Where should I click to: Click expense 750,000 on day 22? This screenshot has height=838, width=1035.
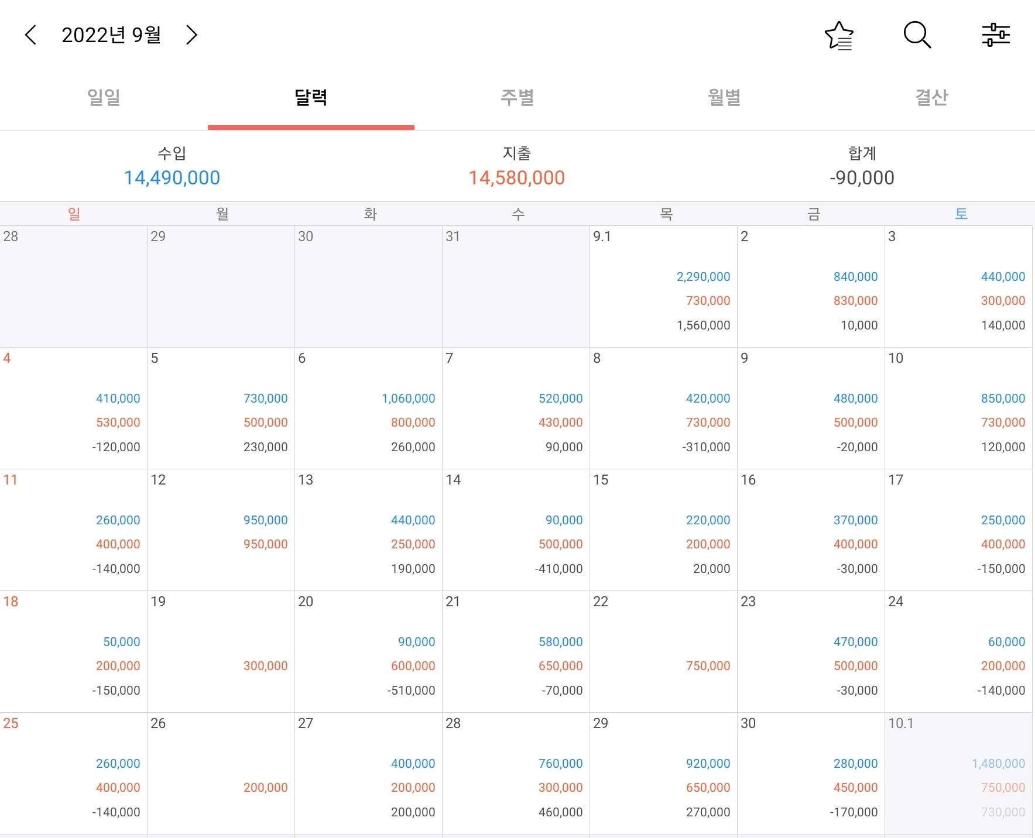tap(708, 666)
